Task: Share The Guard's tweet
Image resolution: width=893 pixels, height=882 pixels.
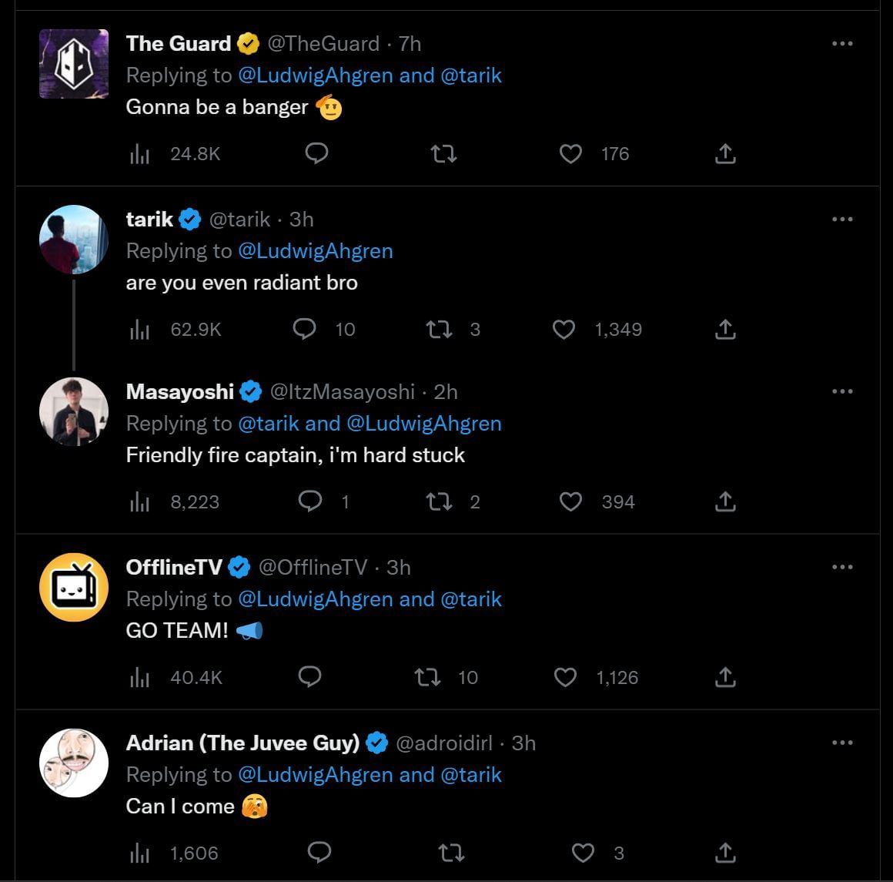Action: (725, 154)
